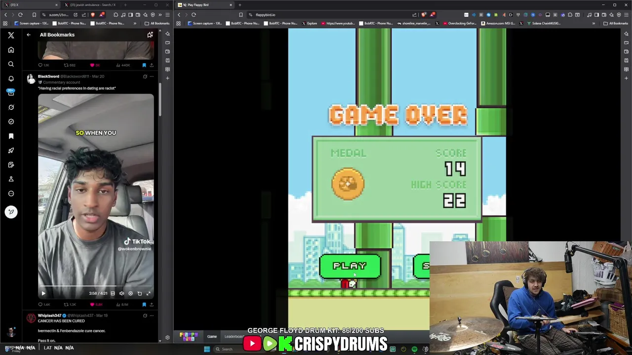Screen dimensions: 632x355
Task: Select the Play Flappy Bird browser tab
Action: [205, 5]
